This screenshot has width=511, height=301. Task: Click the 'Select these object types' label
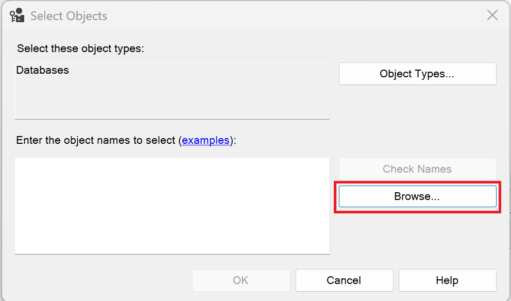click(x=80, y=49)
